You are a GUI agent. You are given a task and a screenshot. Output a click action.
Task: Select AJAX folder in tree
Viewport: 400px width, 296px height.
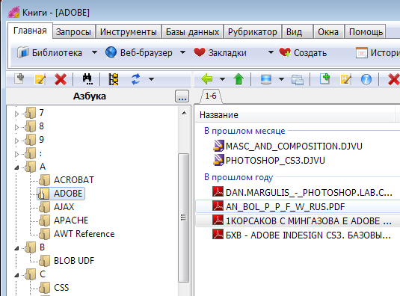tap(64, 207)
